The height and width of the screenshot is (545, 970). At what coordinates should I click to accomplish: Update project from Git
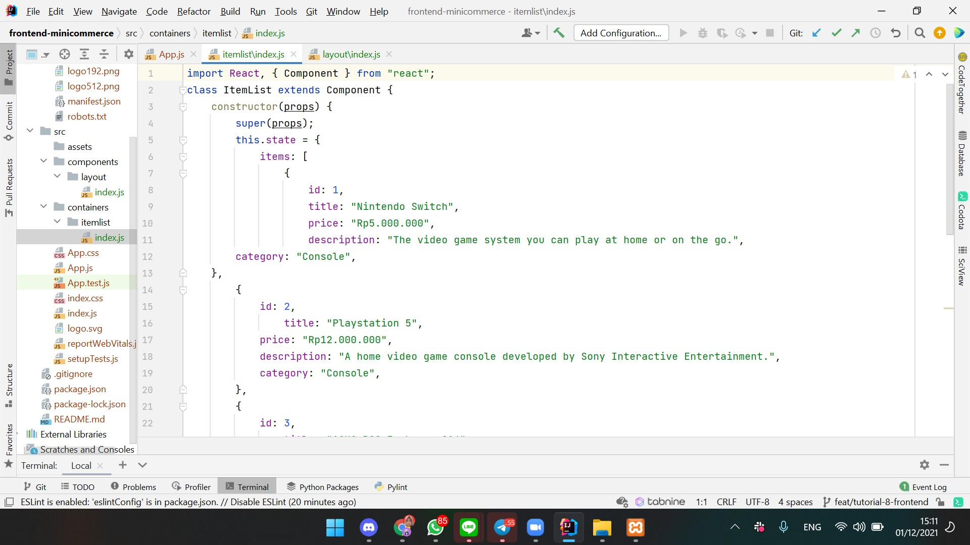(x=816, y=33)
